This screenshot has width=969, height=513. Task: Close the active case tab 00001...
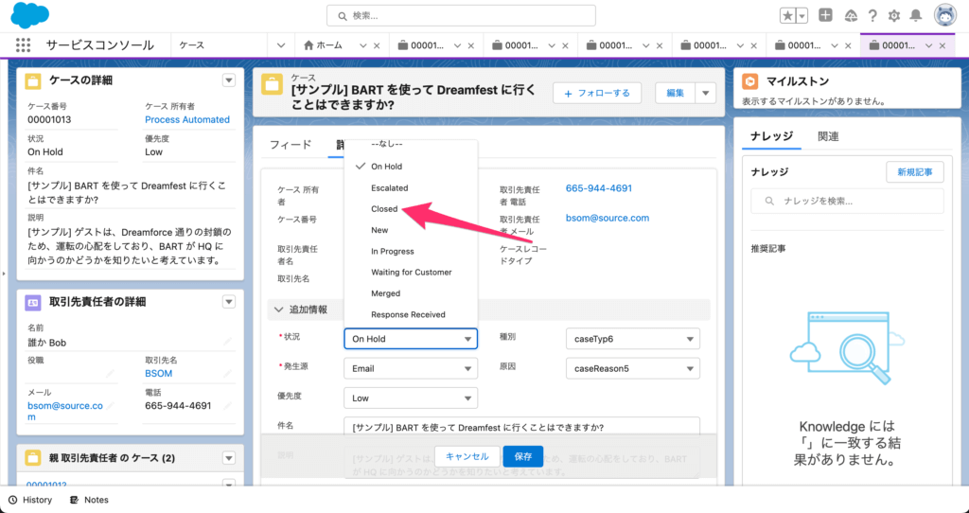(x=942, y=45)
